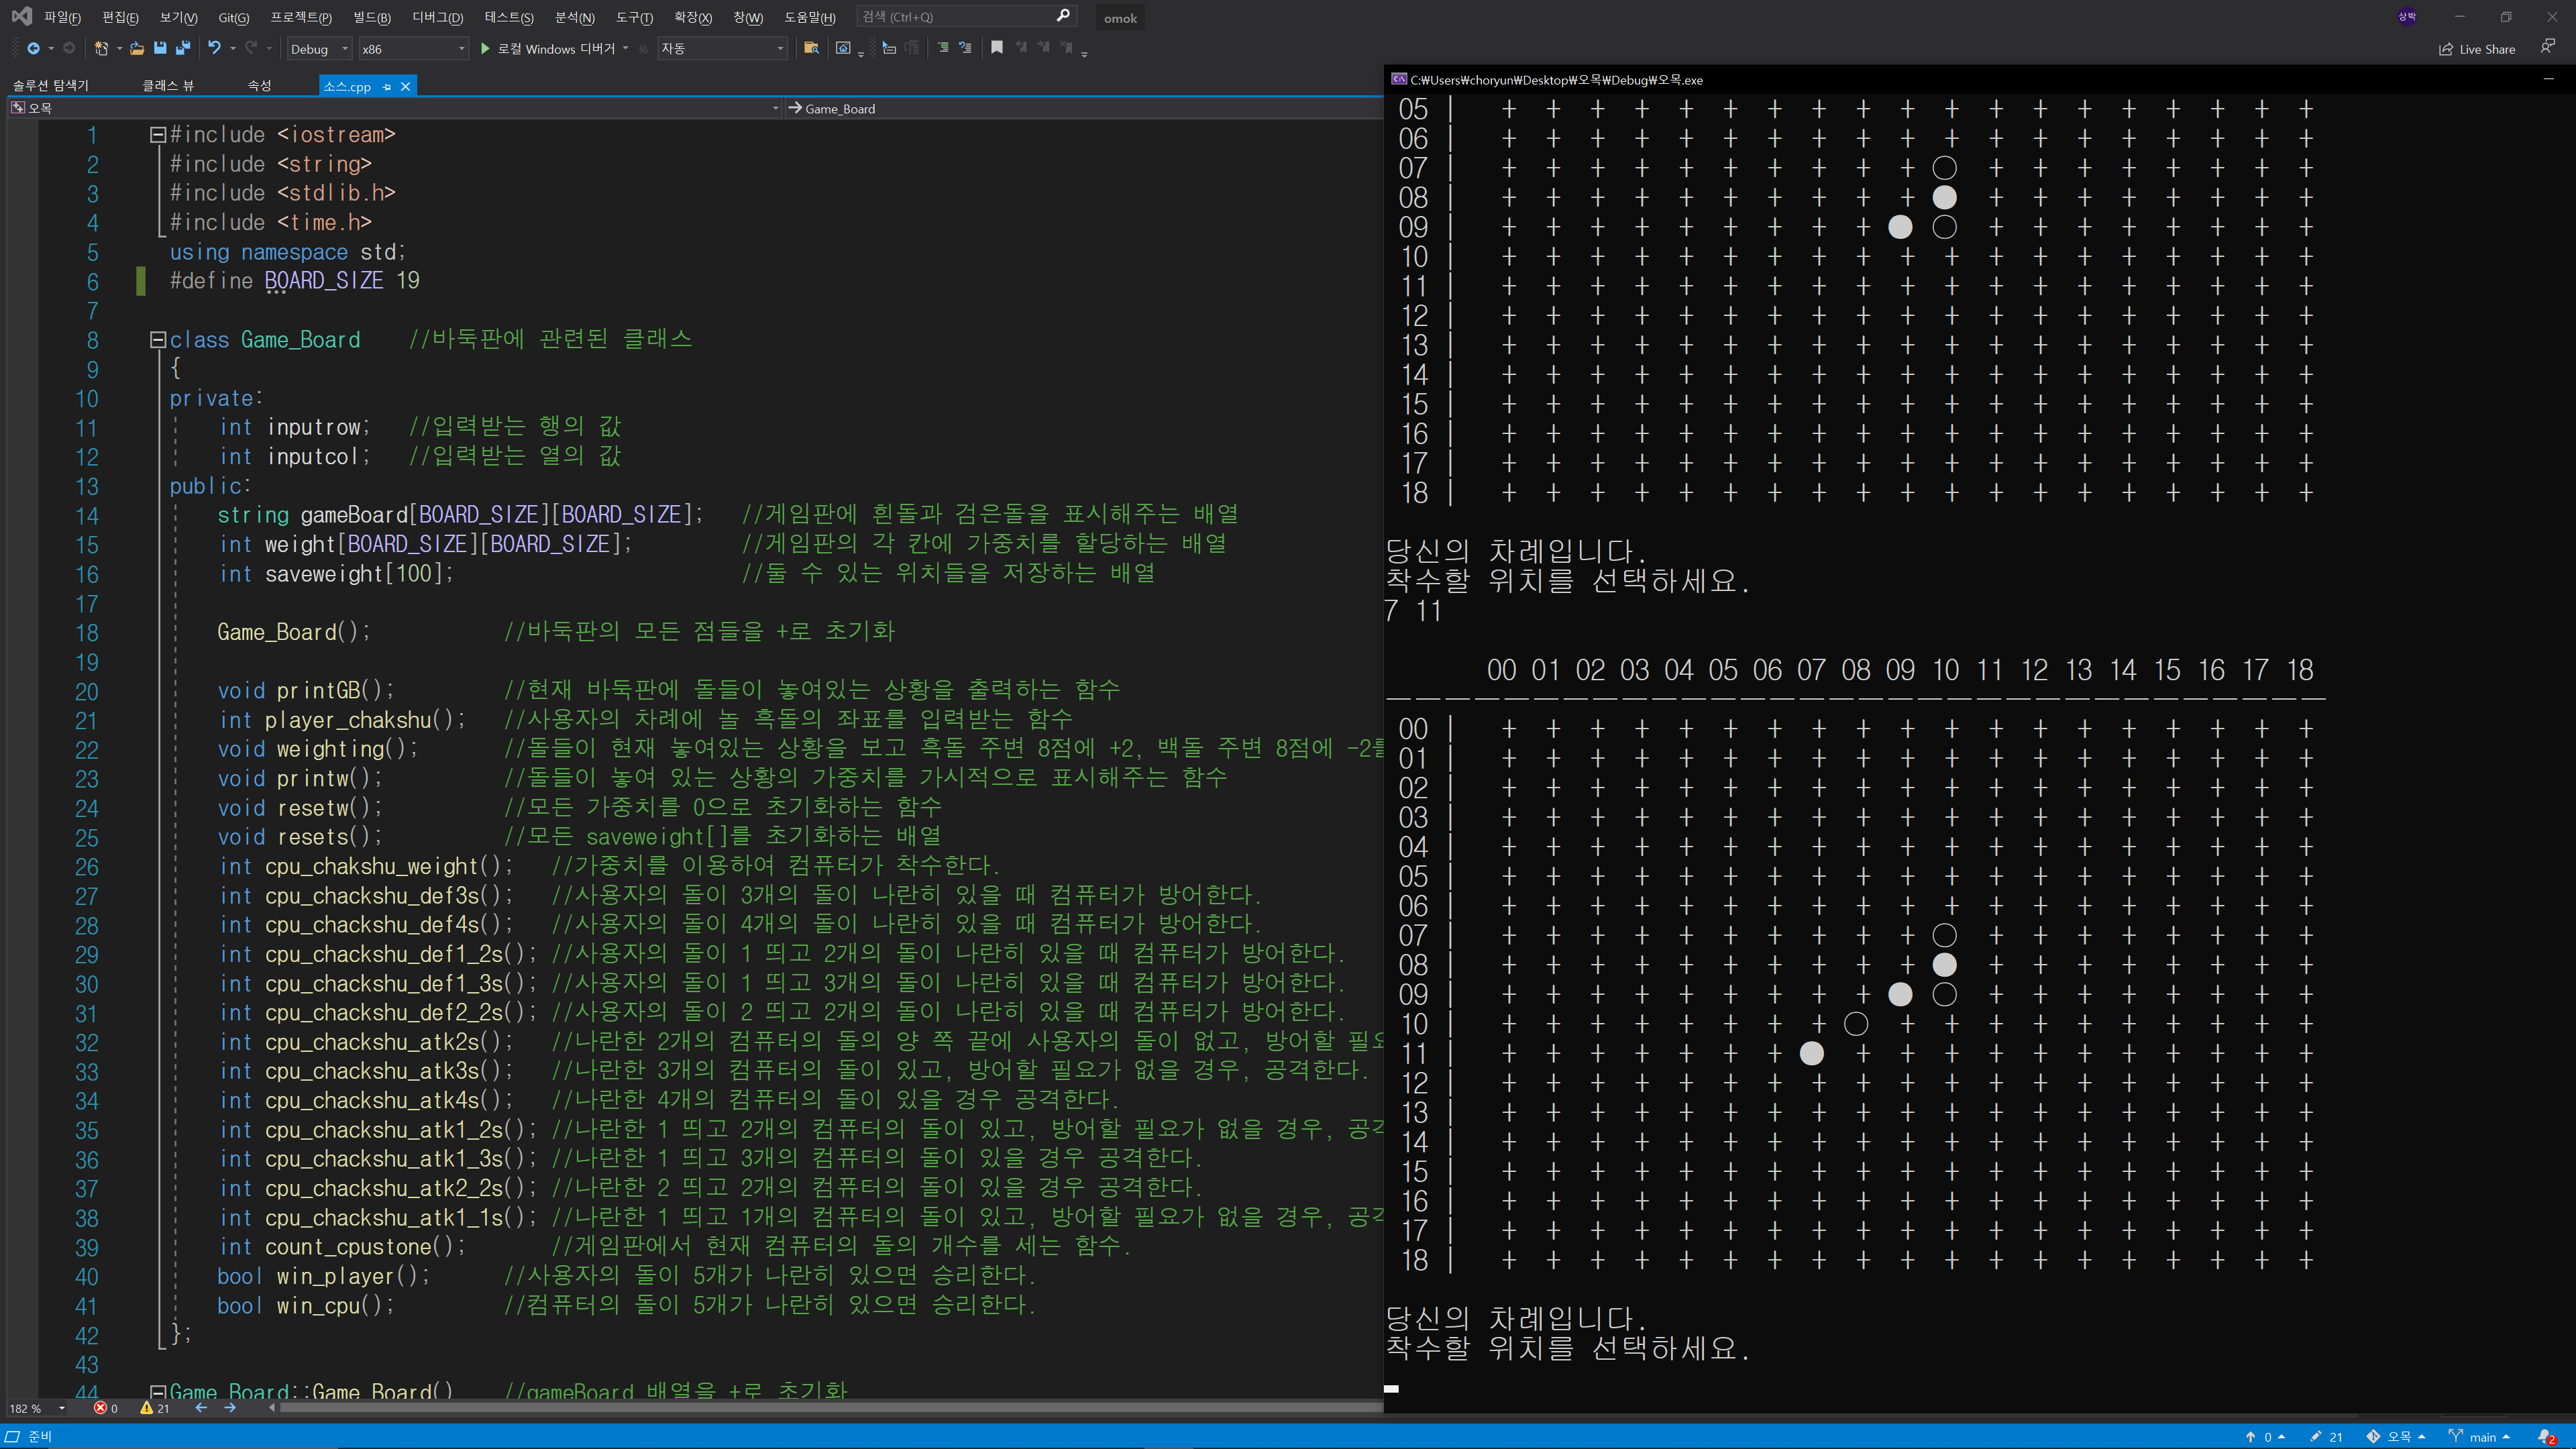
Task: Start debugging with 로컬 Windows 디버거
Action: pyautogui.click(x=555, y=48)
